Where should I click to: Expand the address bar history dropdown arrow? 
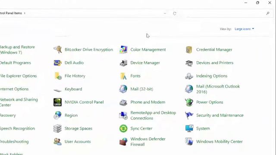click(165, 13)
